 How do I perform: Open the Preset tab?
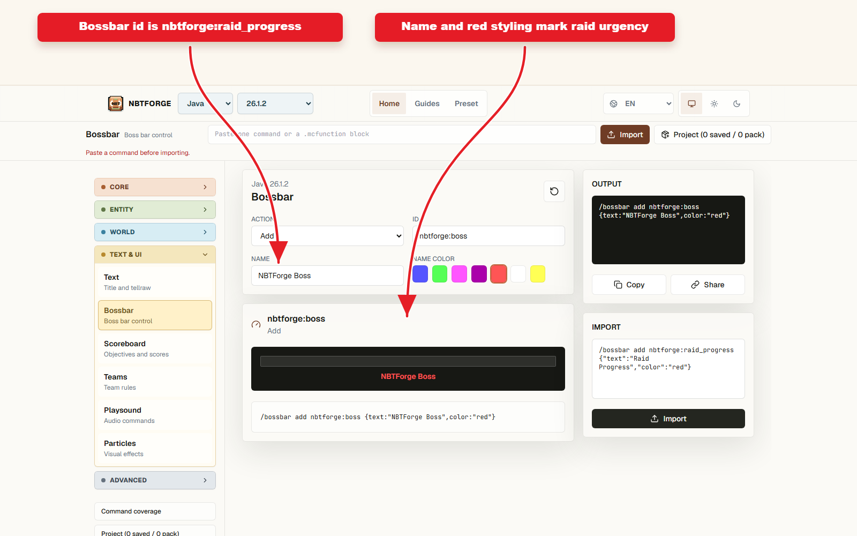467,103
